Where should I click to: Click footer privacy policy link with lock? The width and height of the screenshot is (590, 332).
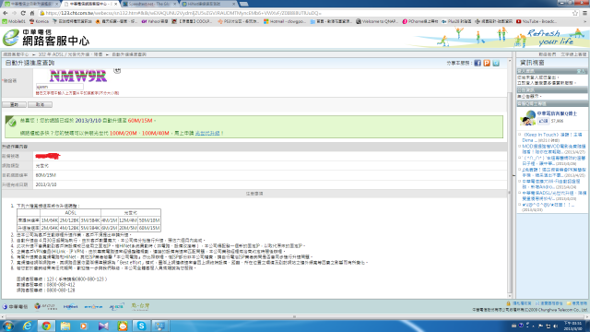519,303
